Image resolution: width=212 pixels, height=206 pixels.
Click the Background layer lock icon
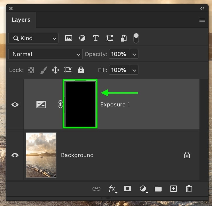tap(187, 155)
